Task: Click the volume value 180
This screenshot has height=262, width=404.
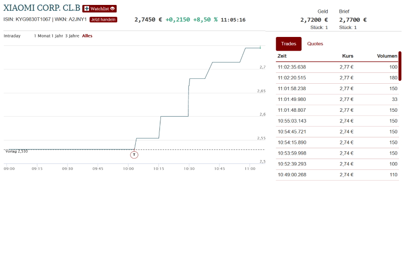Action: pyautogui.click(x=393, y=78)
